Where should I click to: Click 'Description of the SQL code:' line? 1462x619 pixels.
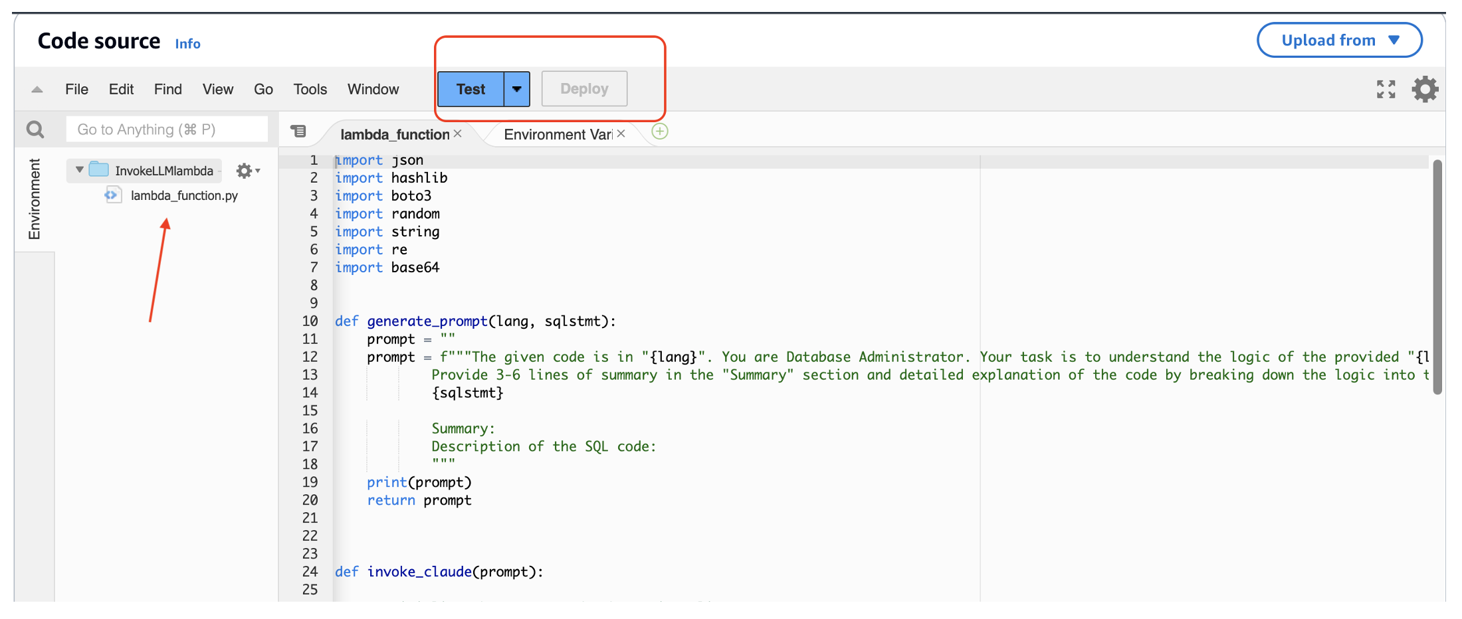(544, 447)
